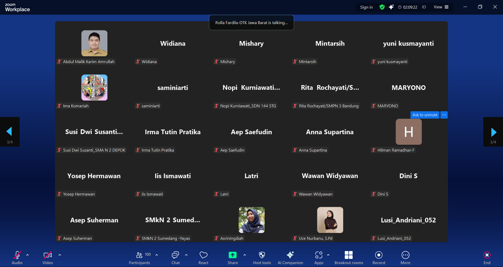Select the Aep Saefudin participant tile
503x267 pixels.
click(x=251, y=132)
